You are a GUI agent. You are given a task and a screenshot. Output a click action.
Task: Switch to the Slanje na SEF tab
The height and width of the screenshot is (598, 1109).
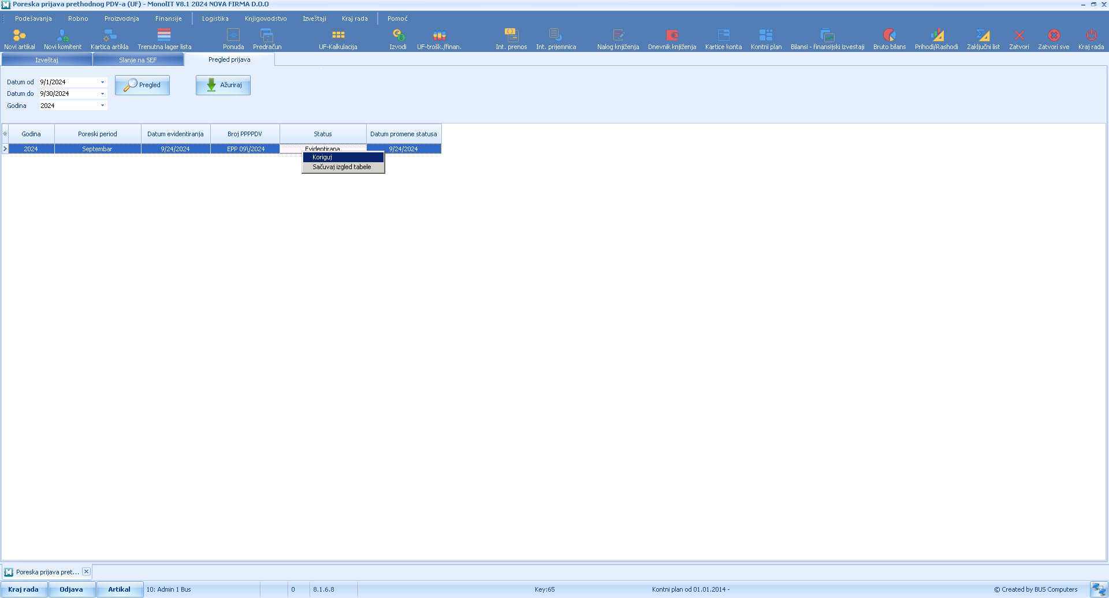[138, 59]
